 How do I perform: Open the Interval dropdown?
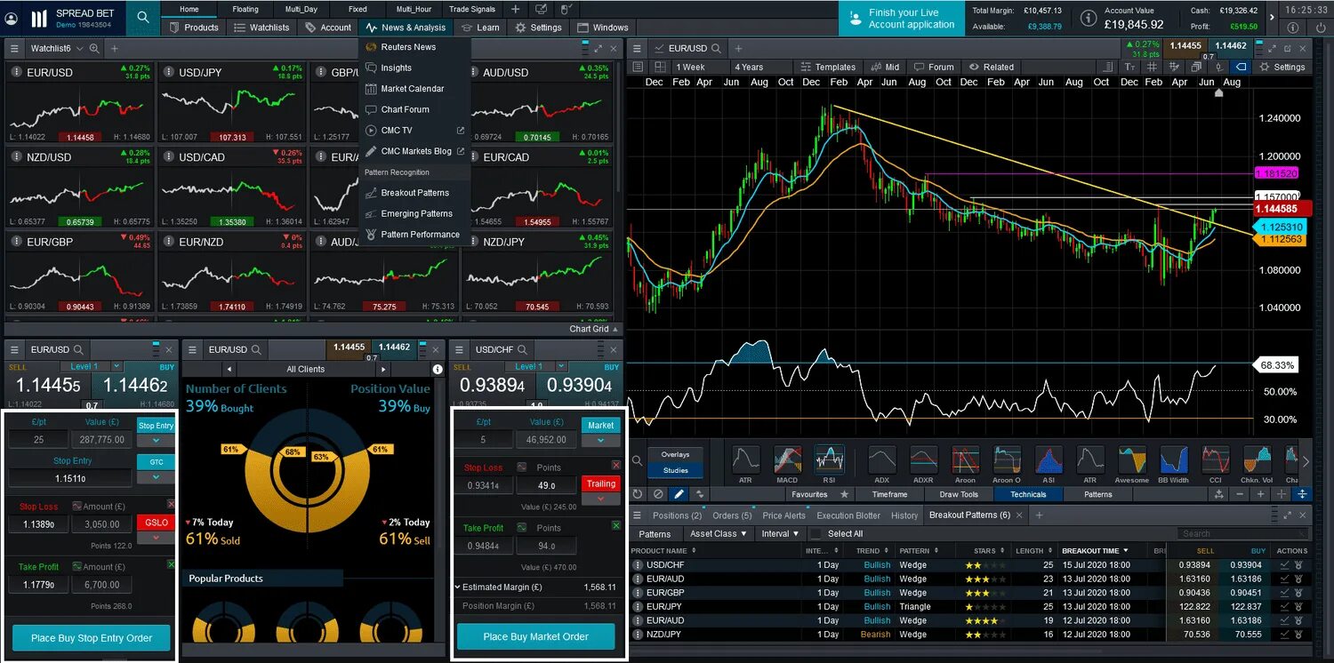(x=780, y=533)
